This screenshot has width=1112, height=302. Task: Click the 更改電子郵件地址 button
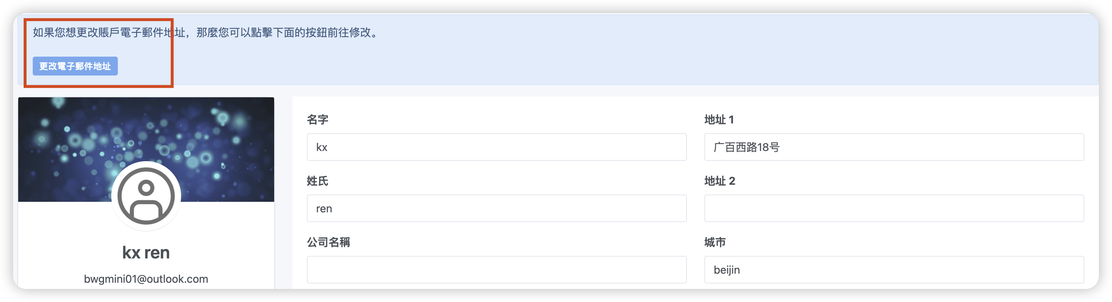75,66
